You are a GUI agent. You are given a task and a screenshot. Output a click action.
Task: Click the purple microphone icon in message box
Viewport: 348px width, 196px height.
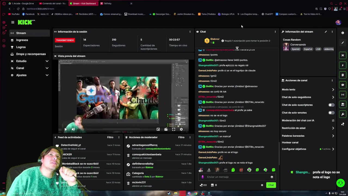tap(203, 177)
